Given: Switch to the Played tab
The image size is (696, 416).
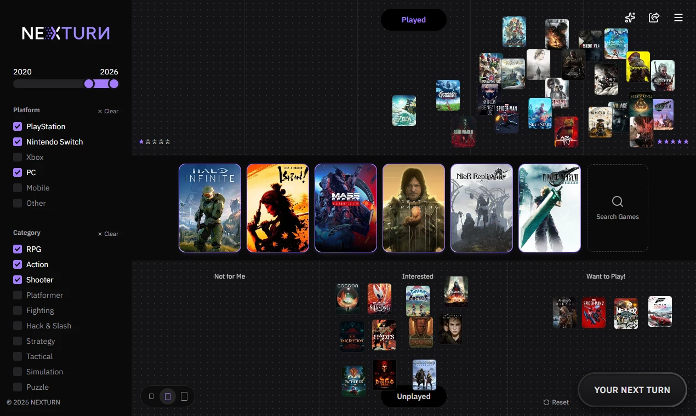Looking at the screenshot, I should pos(414,20).
